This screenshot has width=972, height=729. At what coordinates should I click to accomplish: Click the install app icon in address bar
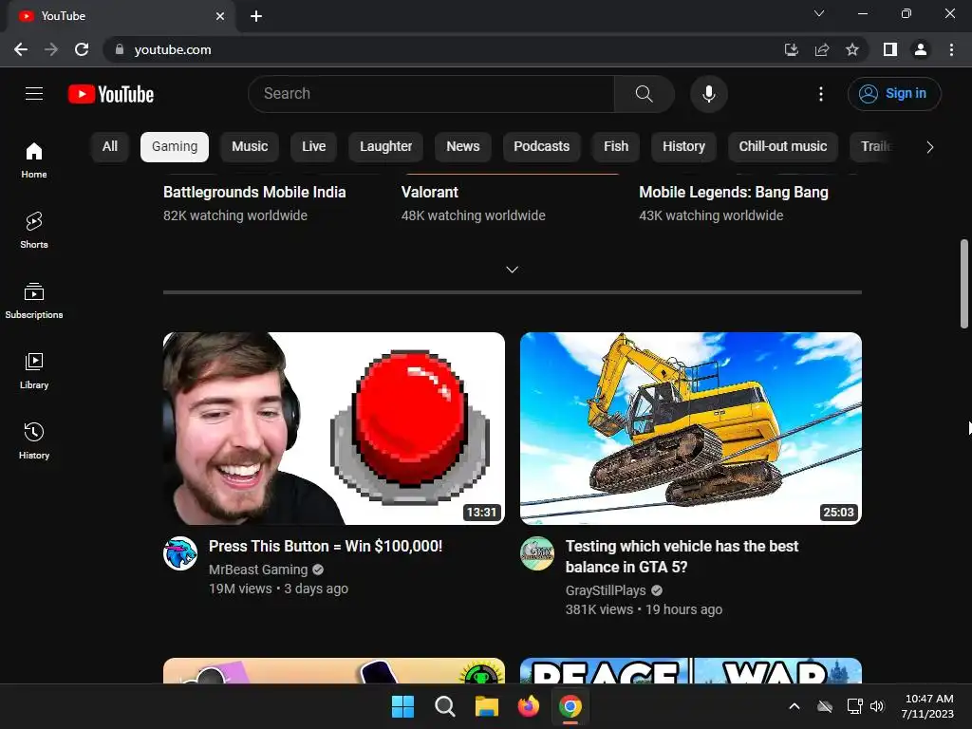(791, 49)
